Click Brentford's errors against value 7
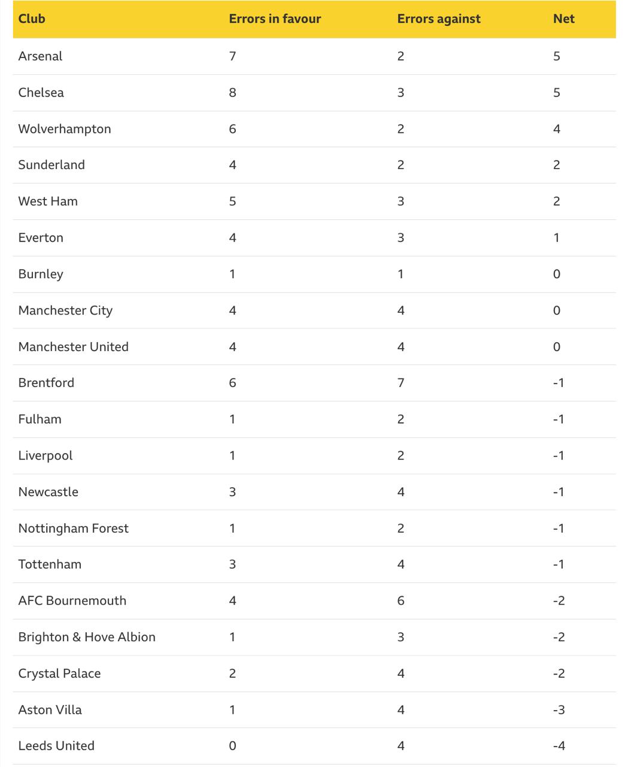Screen dimensions: 628x767 (x=401, y=383)
